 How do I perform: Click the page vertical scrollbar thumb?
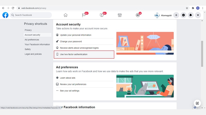[x=202, y=54]
